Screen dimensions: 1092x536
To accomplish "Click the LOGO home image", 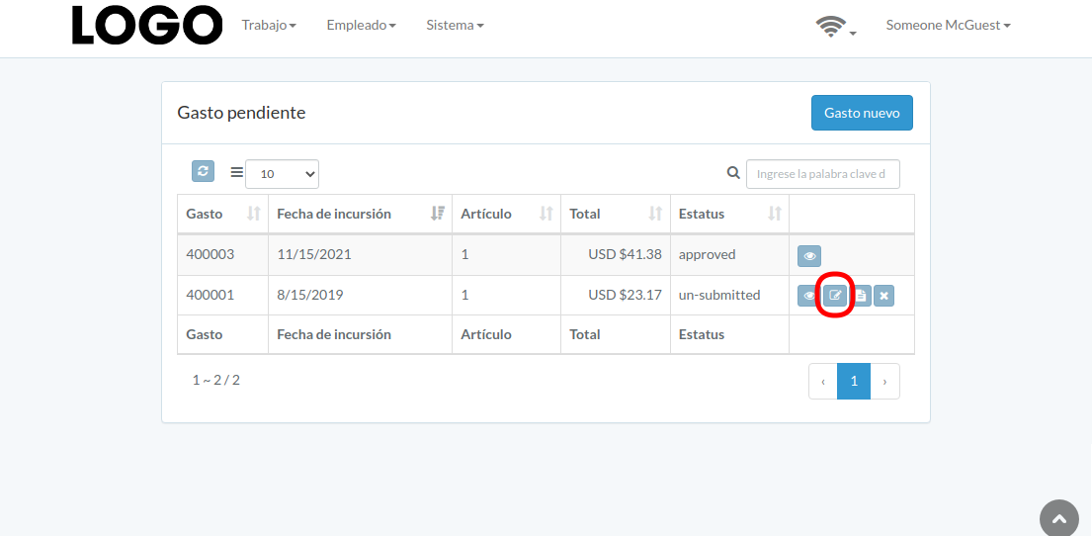I will 147,25.
